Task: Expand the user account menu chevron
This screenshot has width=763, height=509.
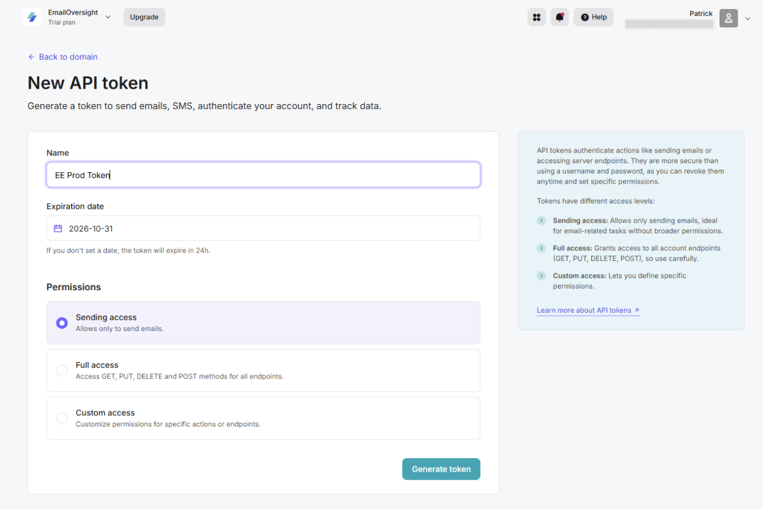Action: (747, 19)
